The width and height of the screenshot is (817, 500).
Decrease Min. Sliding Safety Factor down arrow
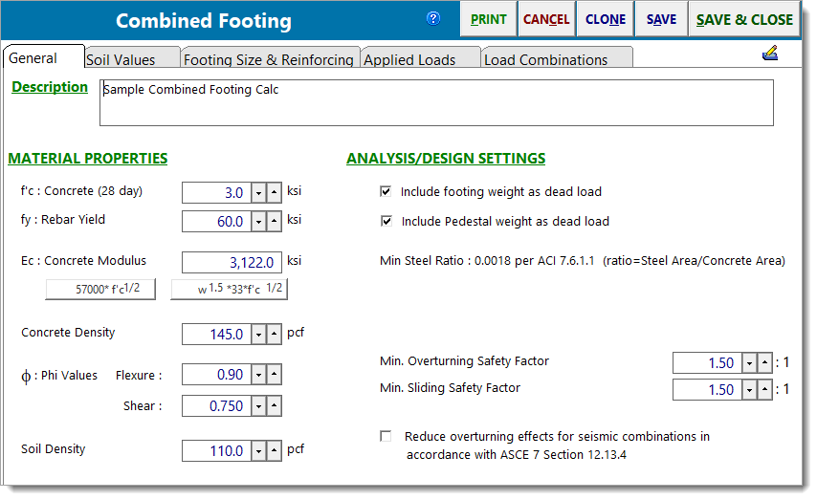tap(749, 390)
